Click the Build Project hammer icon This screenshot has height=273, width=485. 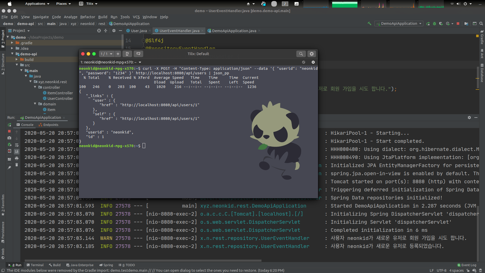369,24
